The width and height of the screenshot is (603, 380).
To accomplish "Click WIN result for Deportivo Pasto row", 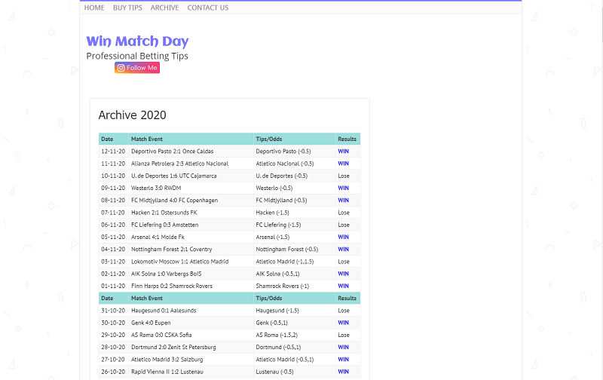I will (x=344, y=151).
